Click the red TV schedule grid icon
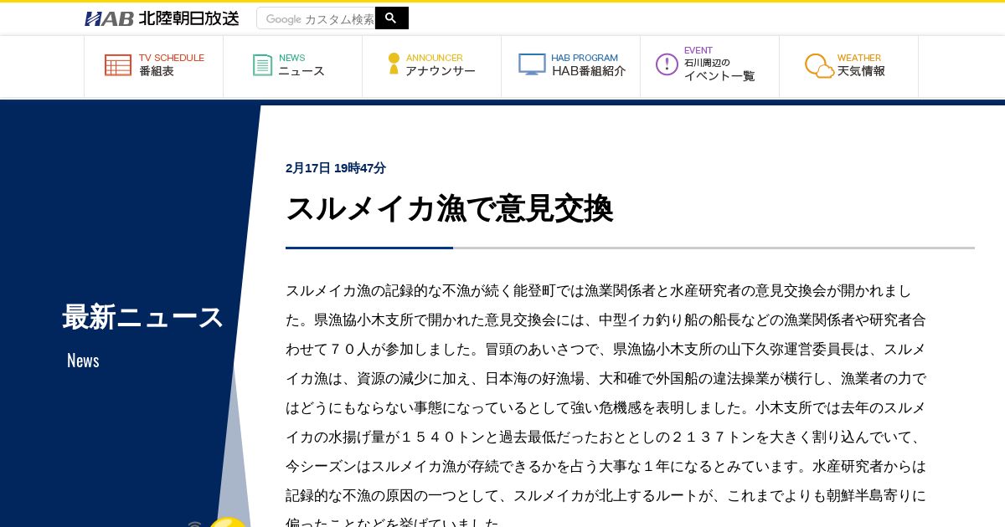This screenshot has width=1005, height=527. (x=118, y=65)
